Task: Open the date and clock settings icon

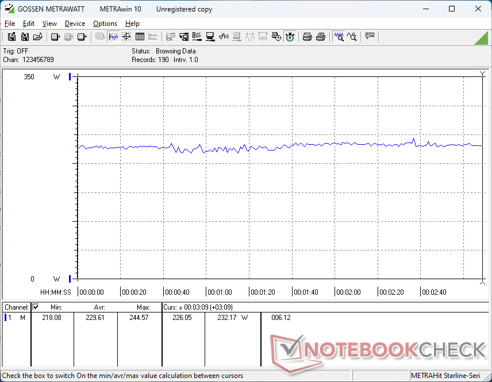Action: (x=276, y=37)
